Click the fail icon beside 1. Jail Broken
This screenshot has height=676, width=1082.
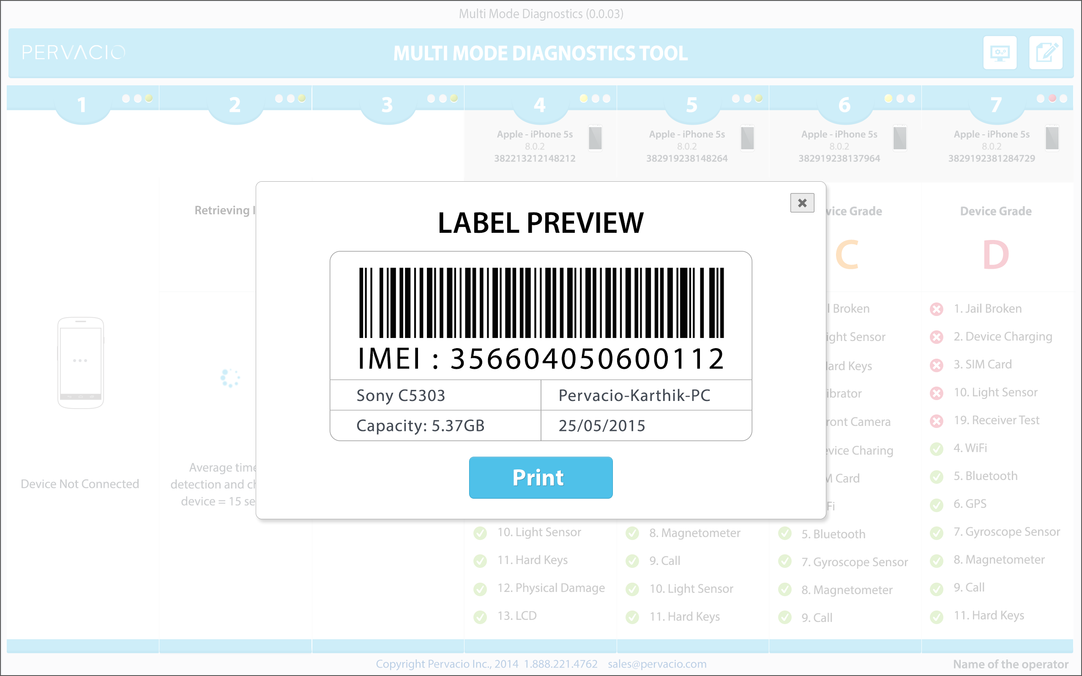(936, 309)
